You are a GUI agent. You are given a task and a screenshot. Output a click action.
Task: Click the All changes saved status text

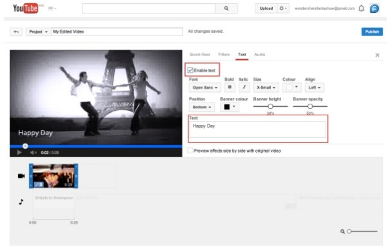(x=206, y=32)
